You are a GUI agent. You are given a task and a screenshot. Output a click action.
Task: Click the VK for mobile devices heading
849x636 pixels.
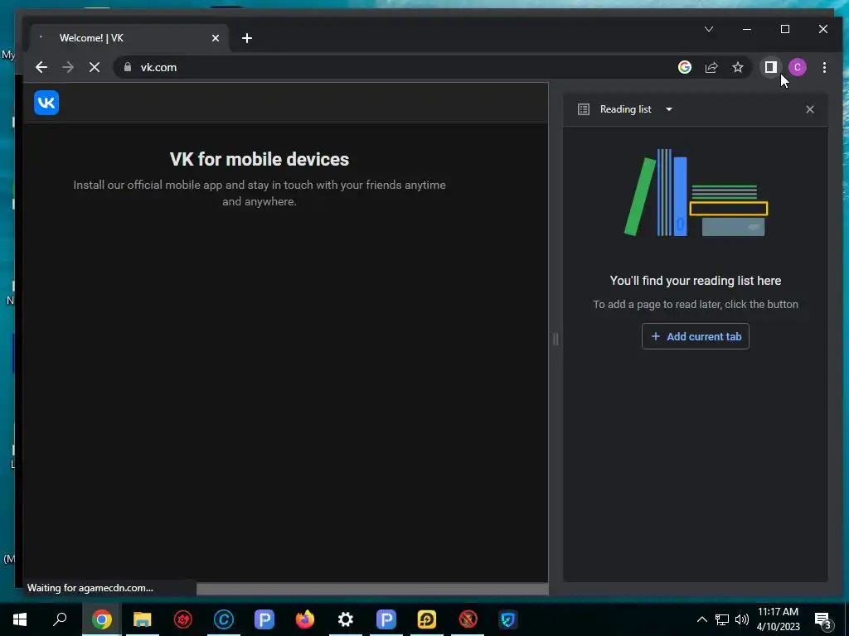point(260,159)
